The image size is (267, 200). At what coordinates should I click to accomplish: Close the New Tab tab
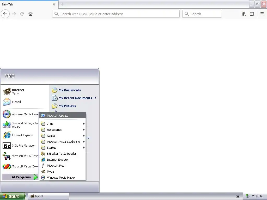coord(54,4)
